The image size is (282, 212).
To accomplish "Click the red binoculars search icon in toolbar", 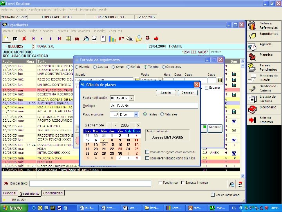I will (77, 38).
